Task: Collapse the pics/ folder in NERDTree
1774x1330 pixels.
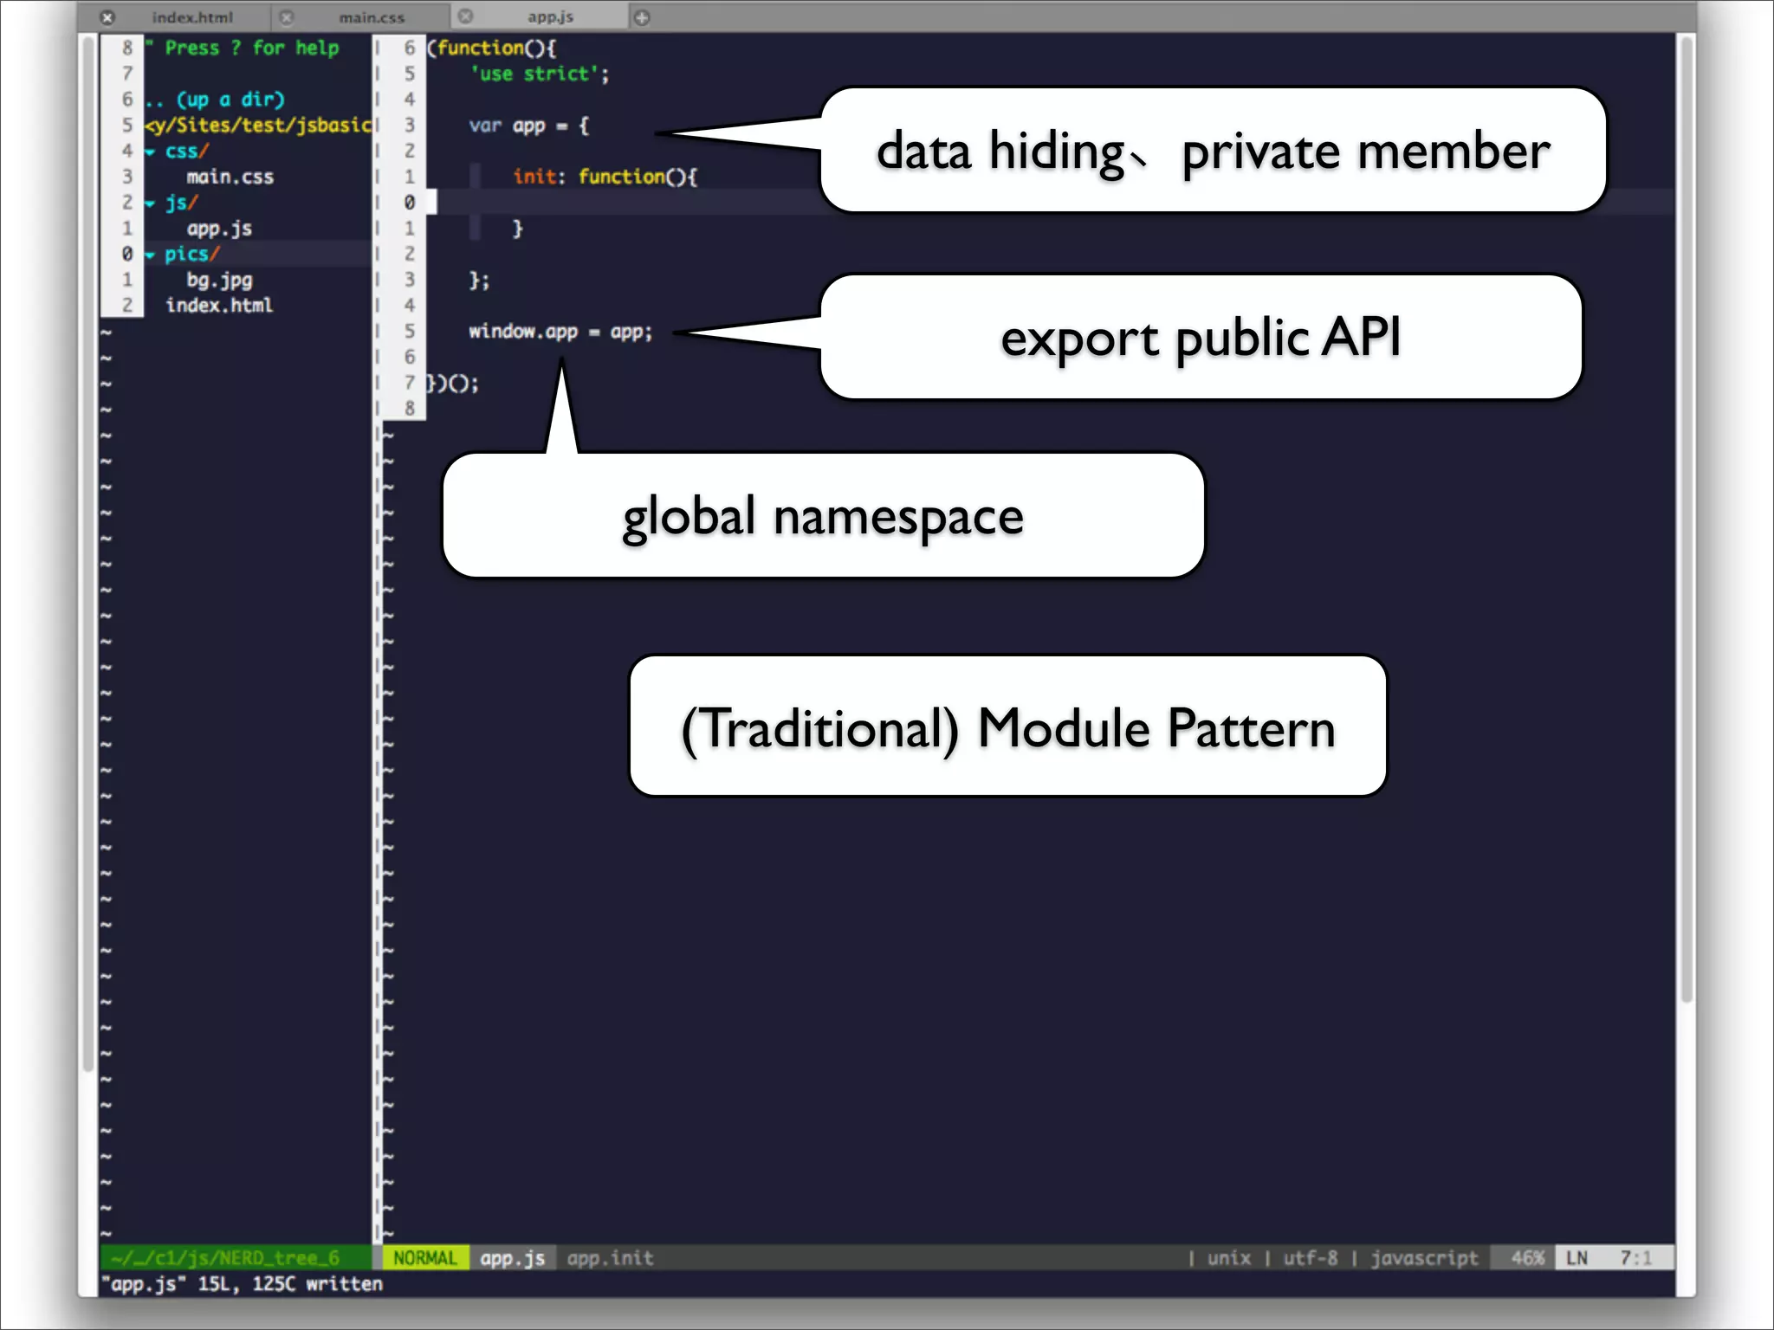Action: pos(151,255)
